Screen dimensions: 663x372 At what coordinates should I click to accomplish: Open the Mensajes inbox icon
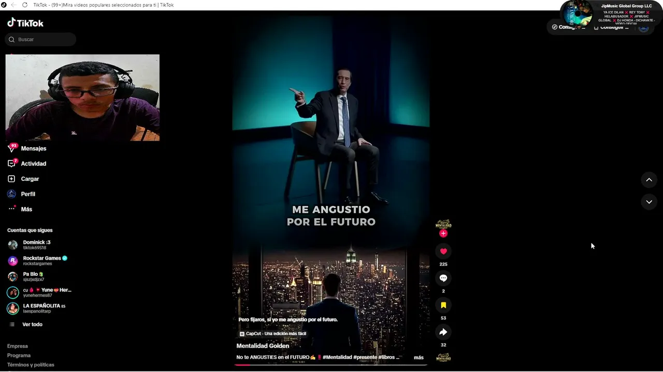pos(11,148)
